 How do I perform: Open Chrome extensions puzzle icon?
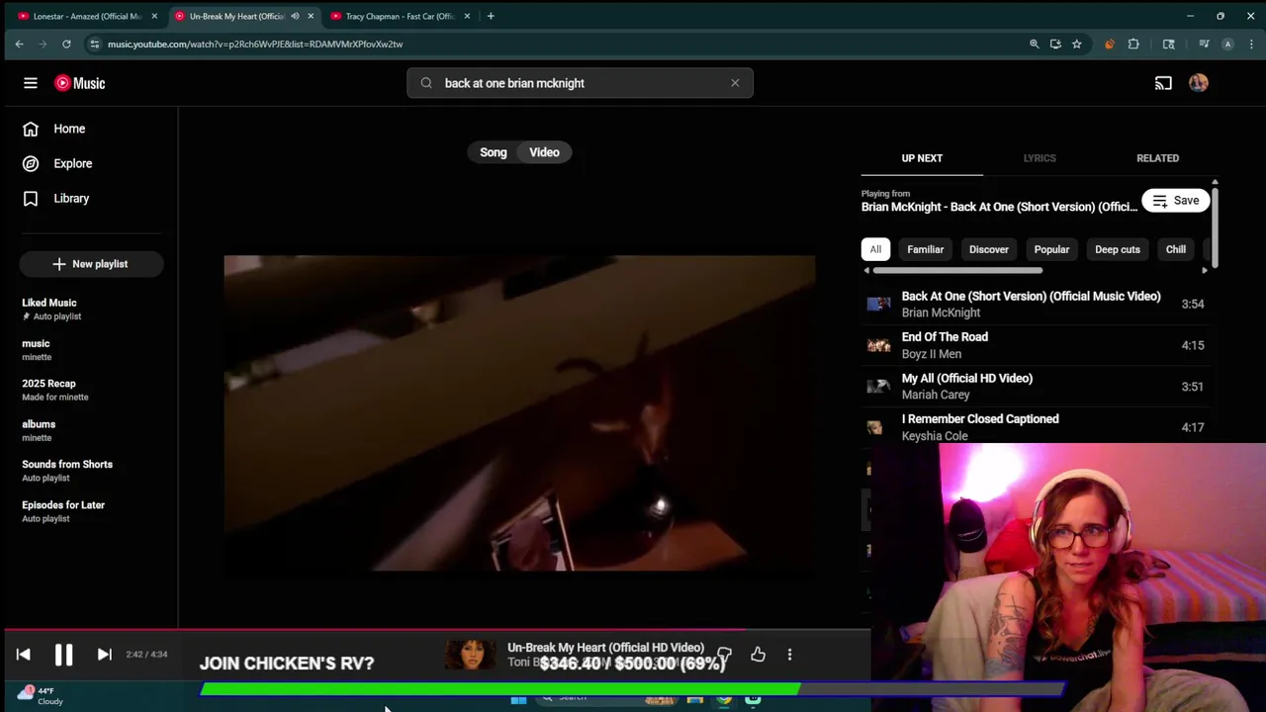point(1133,44)
